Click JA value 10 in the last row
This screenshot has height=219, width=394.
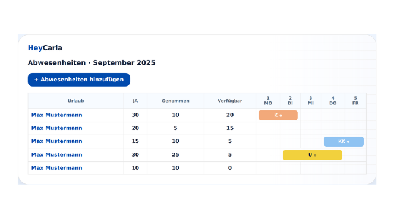click(x=135, y=168)
